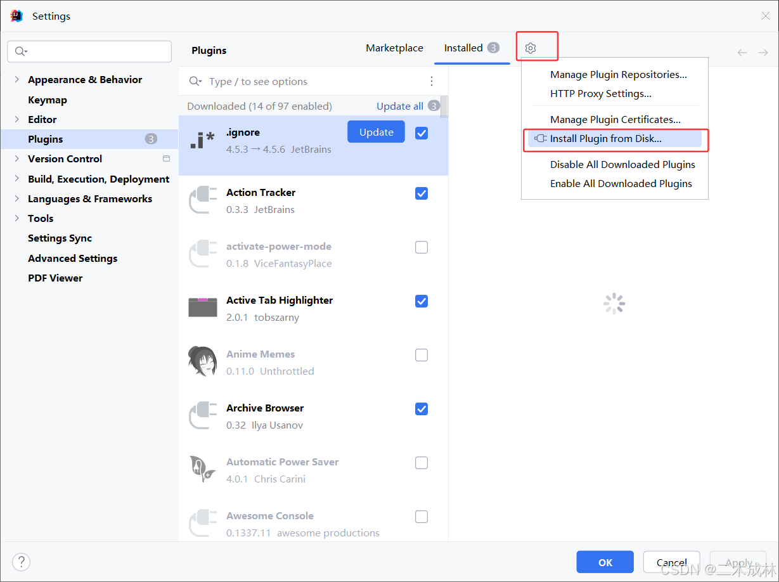Click the Cancel button
The height and width of the screenshot is (582, 779).
[672, 562]
